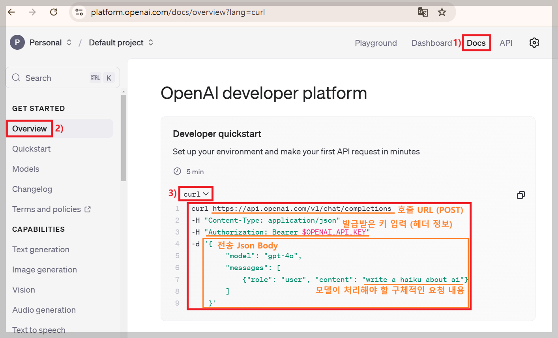This screenshot has height=338, width=558.
Task: Open Image generation in the sidebar
Action: 45,270
